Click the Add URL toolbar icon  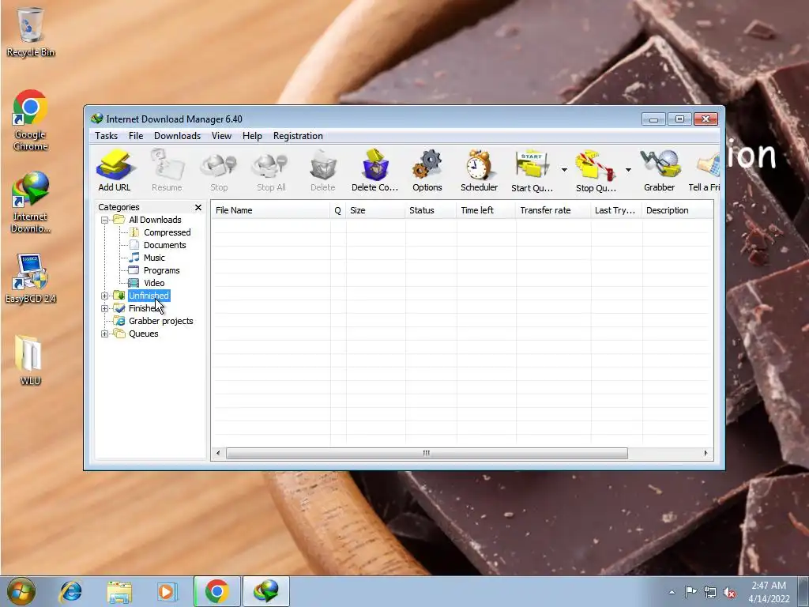[114, 171]
